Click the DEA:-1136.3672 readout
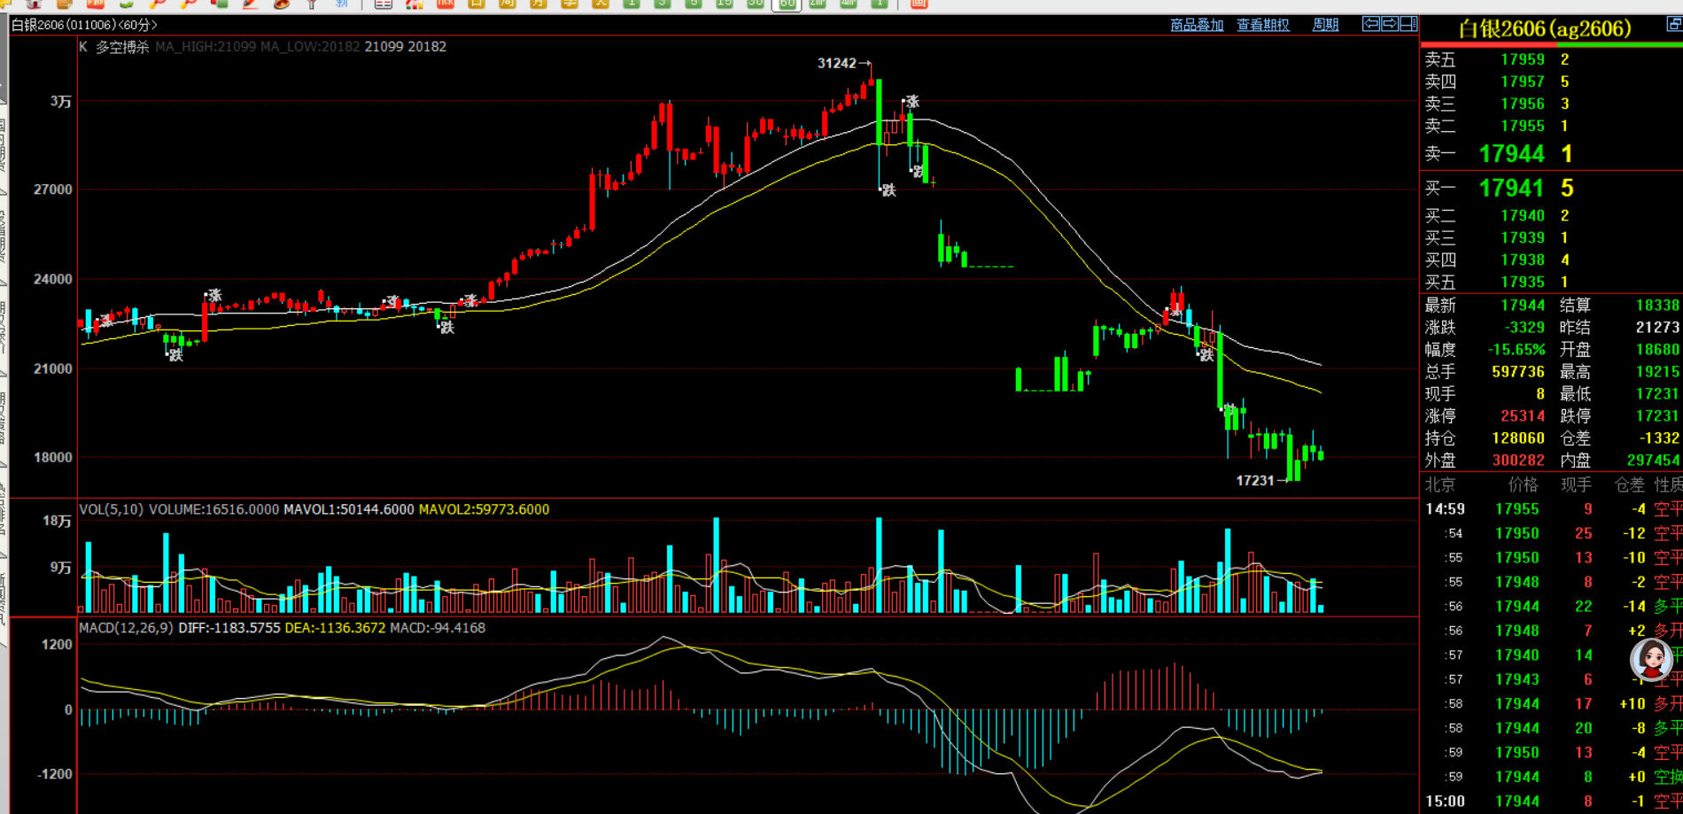The image size is (1683, 814). pos(336,628)
